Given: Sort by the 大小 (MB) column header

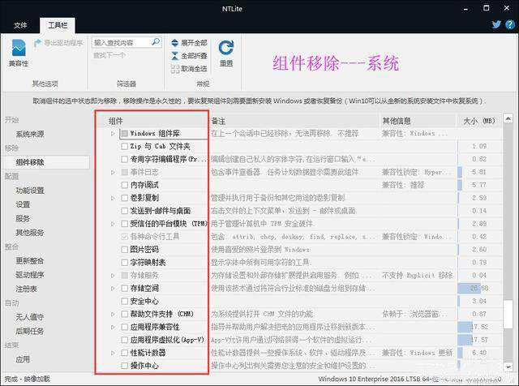Looking at the screenshot, I should (479, 121).
